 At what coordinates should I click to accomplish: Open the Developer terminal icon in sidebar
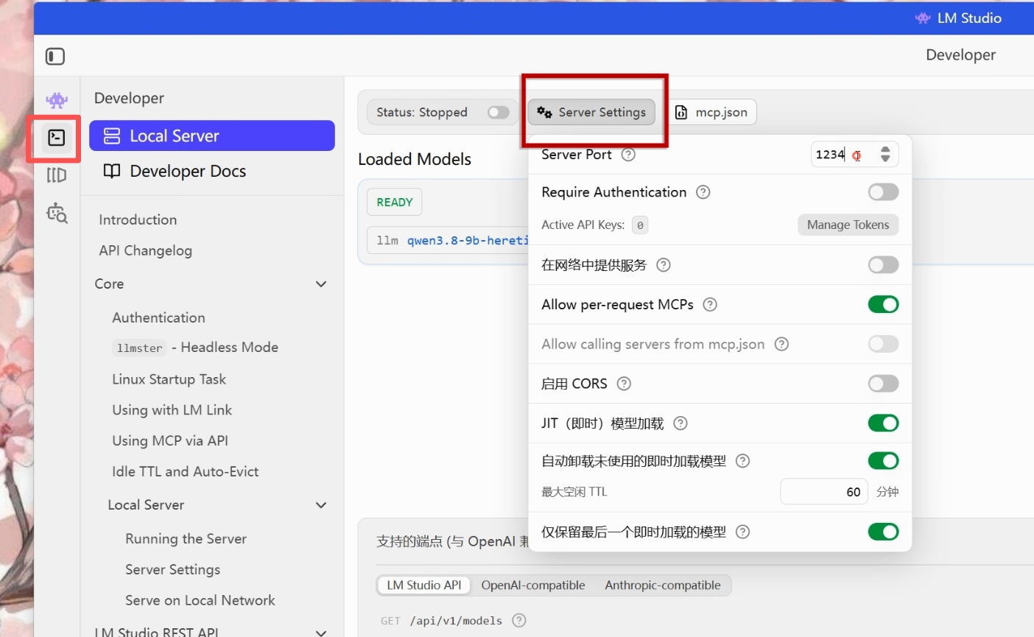tap(56, 138)
